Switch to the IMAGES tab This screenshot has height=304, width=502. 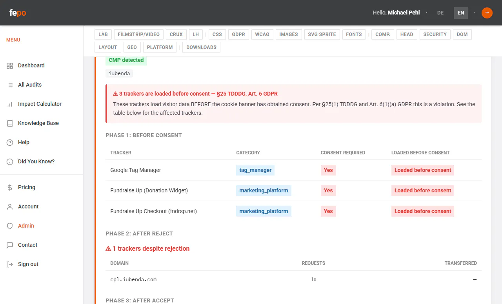289,34
